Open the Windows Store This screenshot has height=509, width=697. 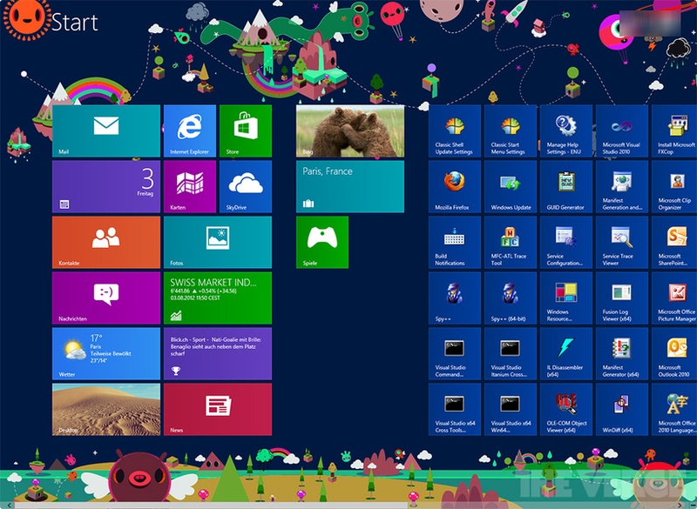coord(244,131)
